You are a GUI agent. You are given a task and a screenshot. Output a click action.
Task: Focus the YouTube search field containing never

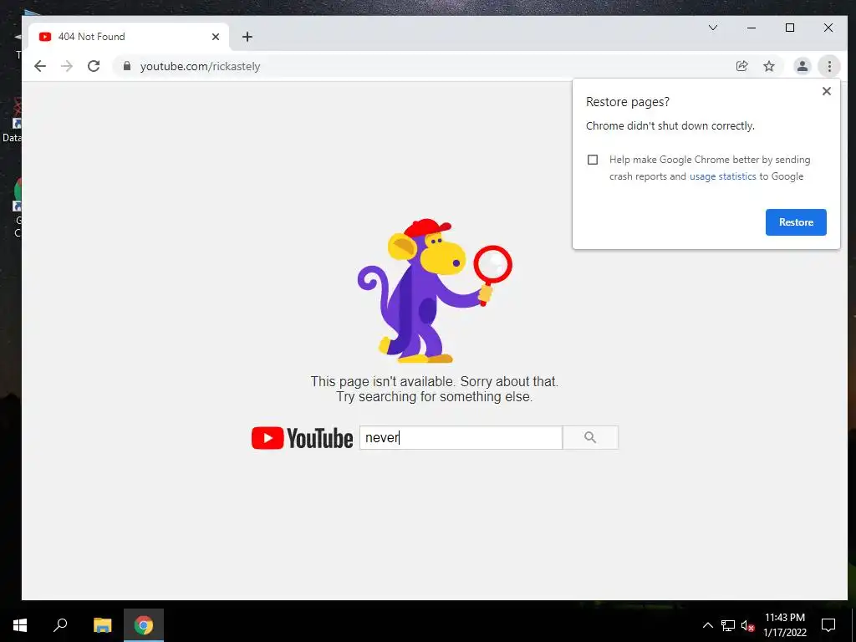pyautogui.click(x=461, y=438)
